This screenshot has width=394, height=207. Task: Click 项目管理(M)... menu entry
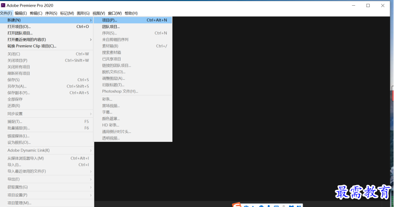tap(47, 203)
